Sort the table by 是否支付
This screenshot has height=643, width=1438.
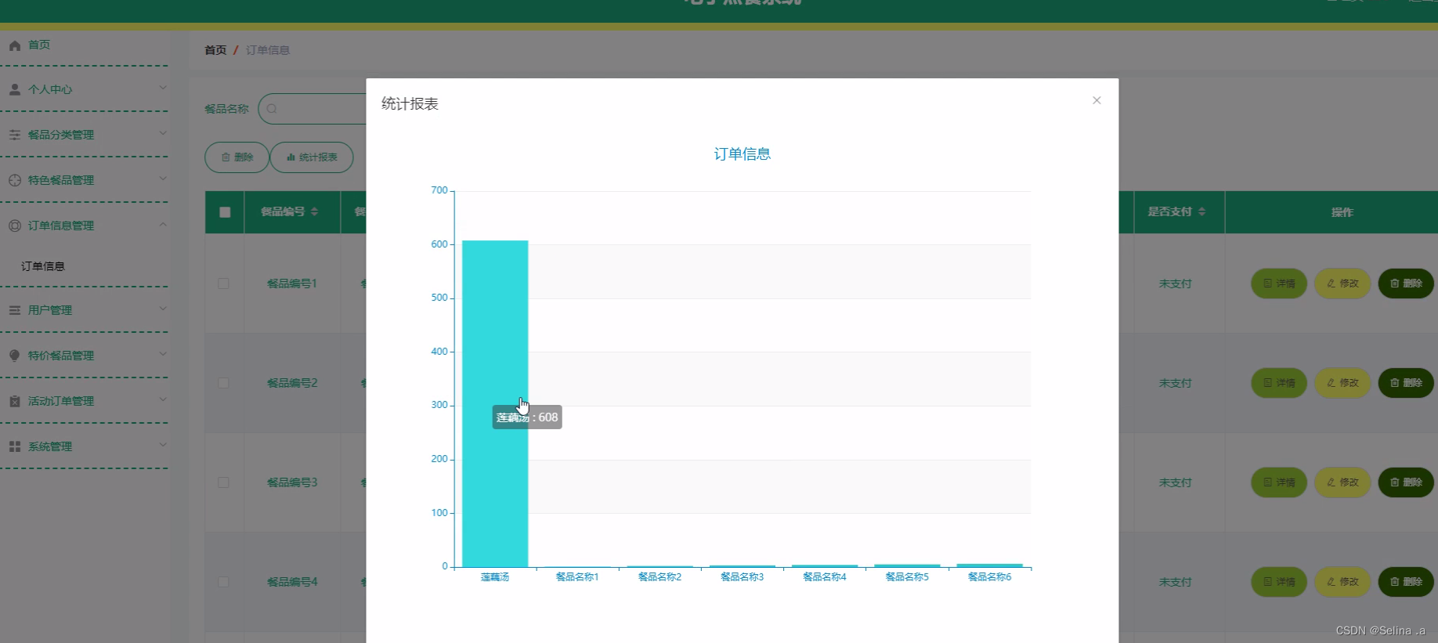(1201, 212)
